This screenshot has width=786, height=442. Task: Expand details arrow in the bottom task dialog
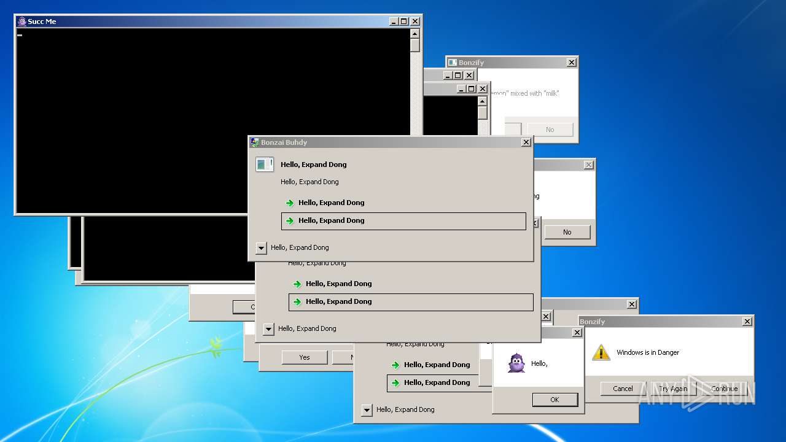[x=367, y=410]
